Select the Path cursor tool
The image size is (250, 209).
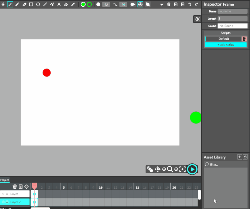(x=52, y=4)
